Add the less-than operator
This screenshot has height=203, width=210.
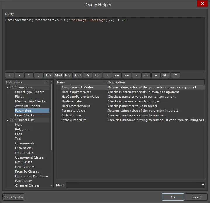pyautogui.click(x=107, y=75)
